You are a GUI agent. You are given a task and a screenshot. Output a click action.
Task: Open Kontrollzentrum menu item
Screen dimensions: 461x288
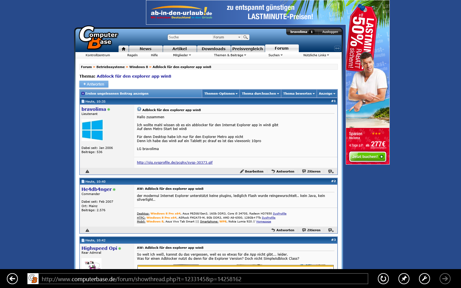pyautogui.click(x=98, y=55)
